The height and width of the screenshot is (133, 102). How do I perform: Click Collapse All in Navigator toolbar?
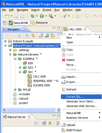click(x=27, y=36)
